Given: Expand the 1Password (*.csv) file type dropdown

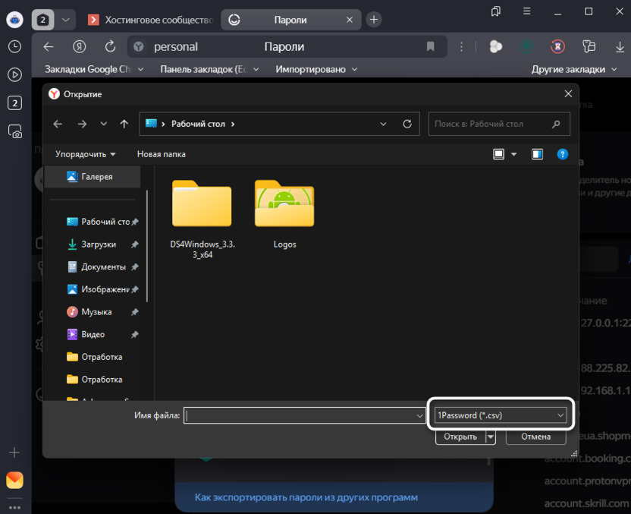Looking at the screenshot, I should coord(500,415).
